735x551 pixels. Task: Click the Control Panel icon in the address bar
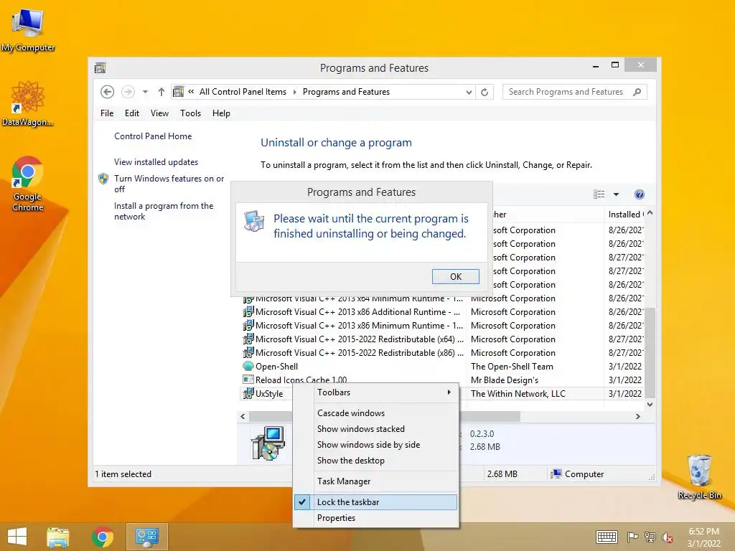click(179, 92)
